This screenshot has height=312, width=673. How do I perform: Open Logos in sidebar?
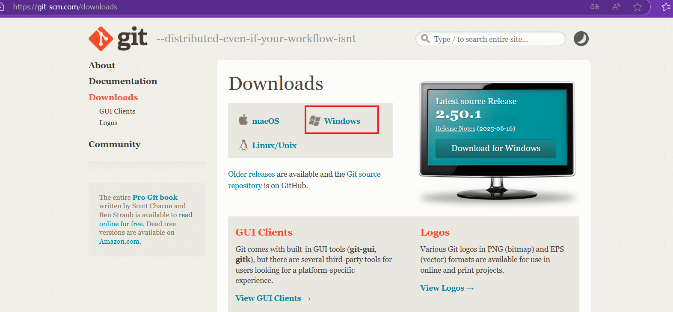(x=108, y=123)
